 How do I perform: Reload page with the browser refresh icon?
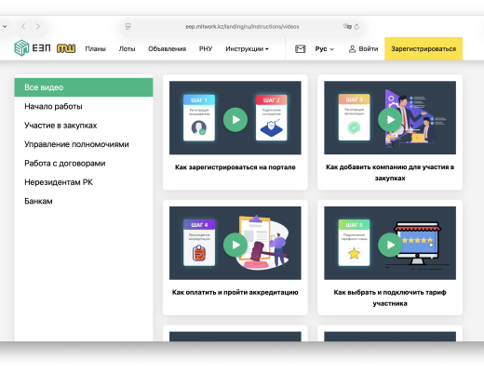(x=356, y=27)
